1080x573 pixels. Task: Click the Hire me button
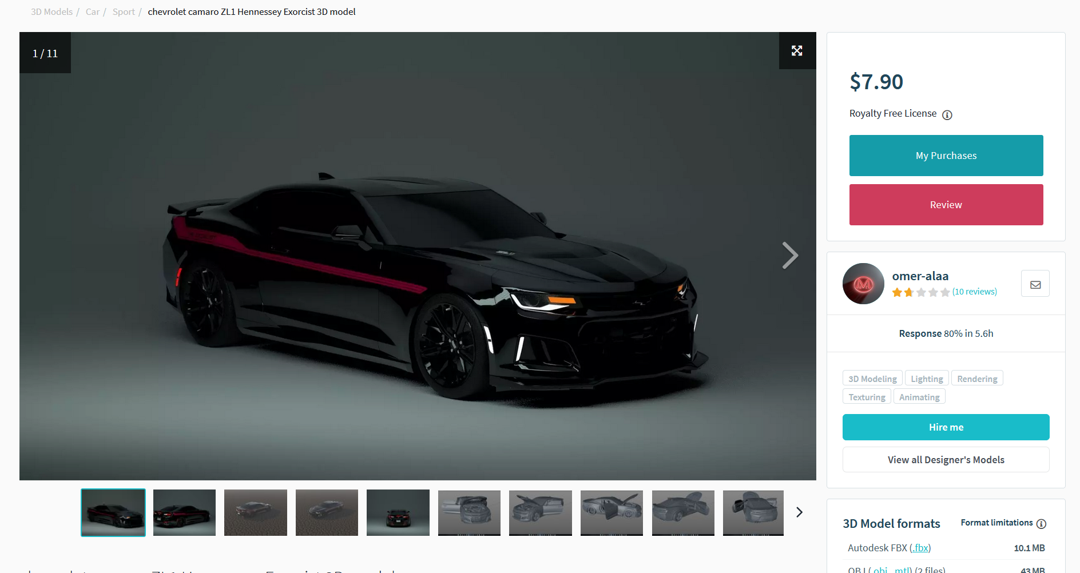(x=946, y=427)
